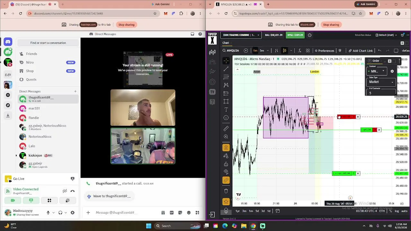
Task: Select the crosshair cursor tool in chart toolbar
Action: click(x=226, y=61)
